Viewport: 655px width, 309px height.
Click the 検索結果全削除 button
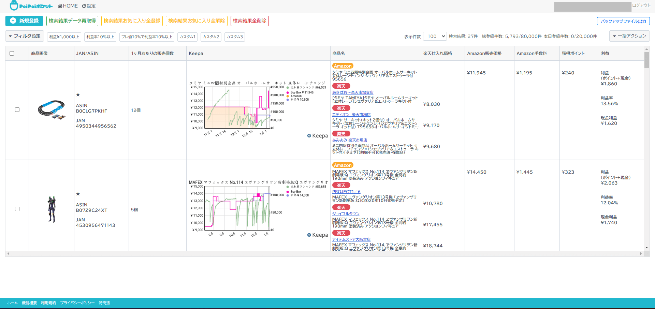[249, 21]
